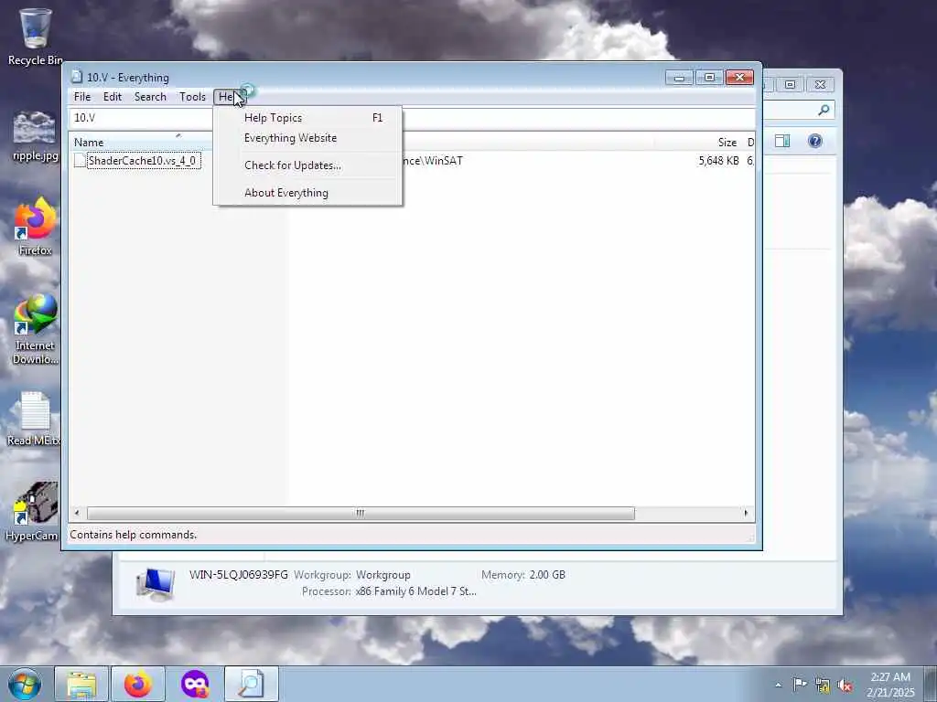The width and height of the screenshot is (937, 702).
Task: Click the 5,648 KB size cell
Action: pyautogui.click(x=718, y=161)
